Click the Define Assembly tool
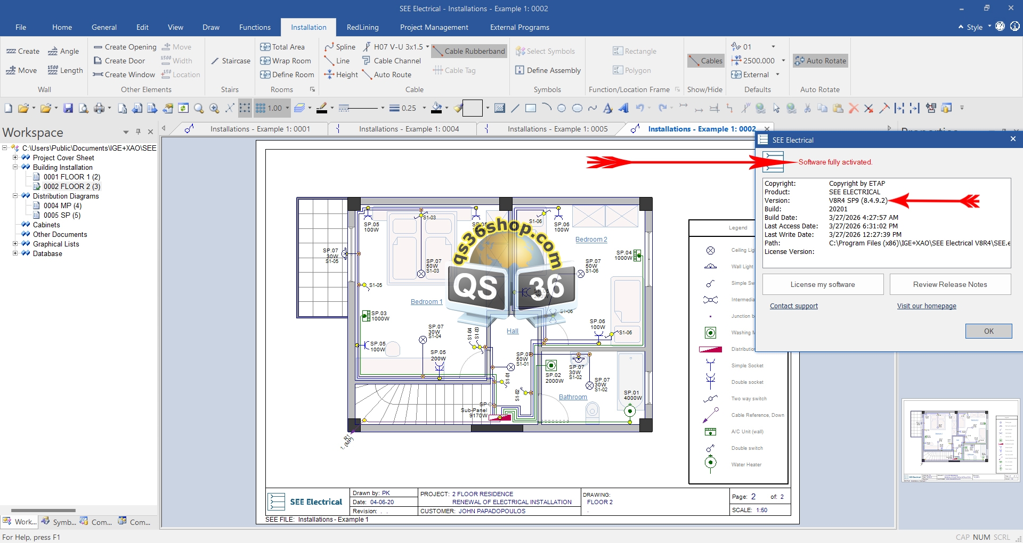 (548, 71)
